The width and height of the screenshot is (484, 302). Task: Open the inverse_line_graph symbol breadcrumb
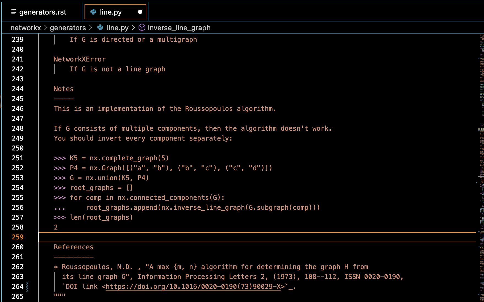[x=179, y=28]
